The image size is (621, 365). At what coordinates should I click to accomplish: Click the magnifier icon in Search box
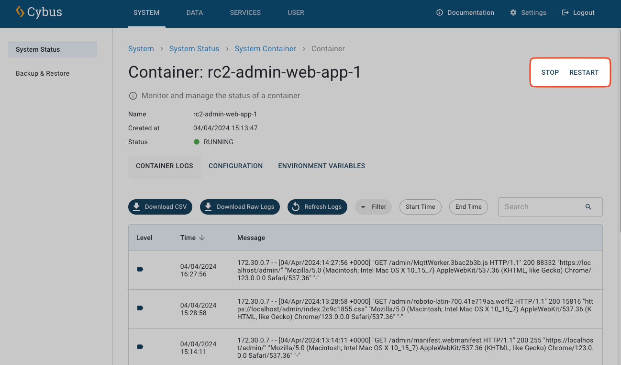pos(588,207)
